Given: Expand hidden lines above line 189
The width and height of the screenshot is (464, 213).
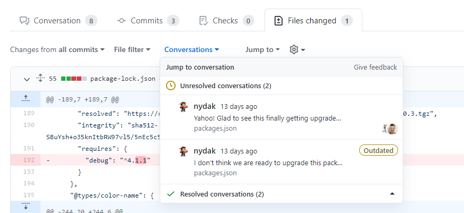Looking at the screenshot, I should (26, 99).
